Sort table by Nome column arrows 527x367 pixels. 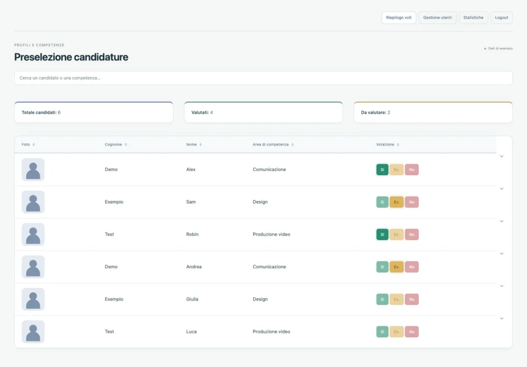click(x=201, y=144)
